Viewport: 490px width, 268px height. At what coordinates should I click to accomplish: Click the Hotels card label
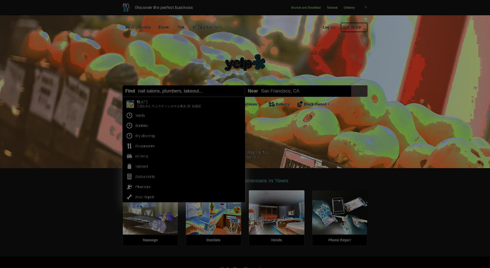coord(276,240)
